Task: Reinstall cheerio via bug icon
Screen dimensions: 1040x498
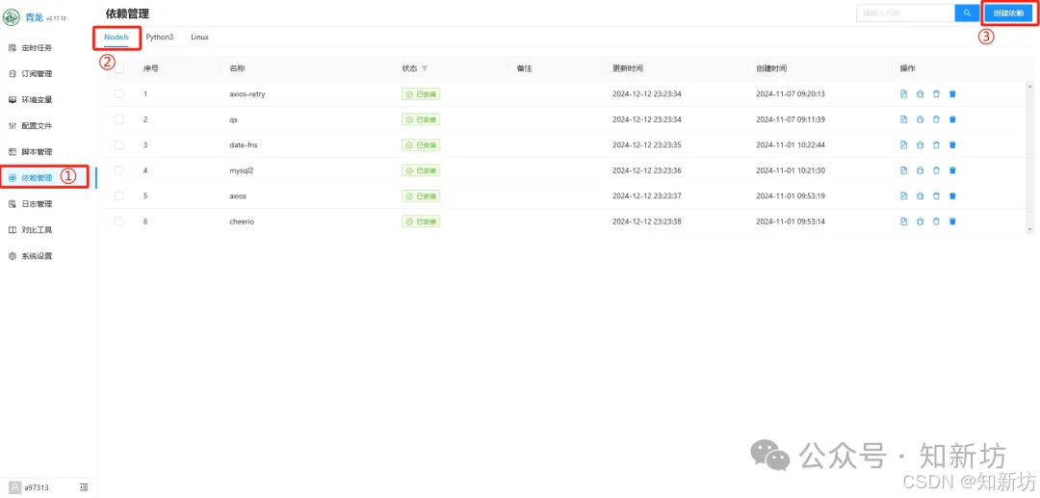Action: pos(920,222)
